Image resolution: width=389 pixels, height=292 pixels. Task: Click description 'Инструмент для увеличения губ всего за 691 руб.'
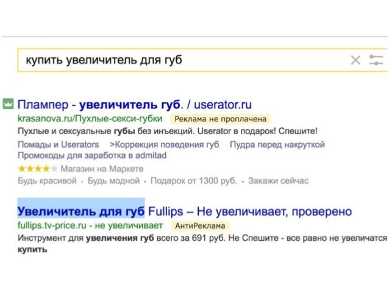(122, 238)
